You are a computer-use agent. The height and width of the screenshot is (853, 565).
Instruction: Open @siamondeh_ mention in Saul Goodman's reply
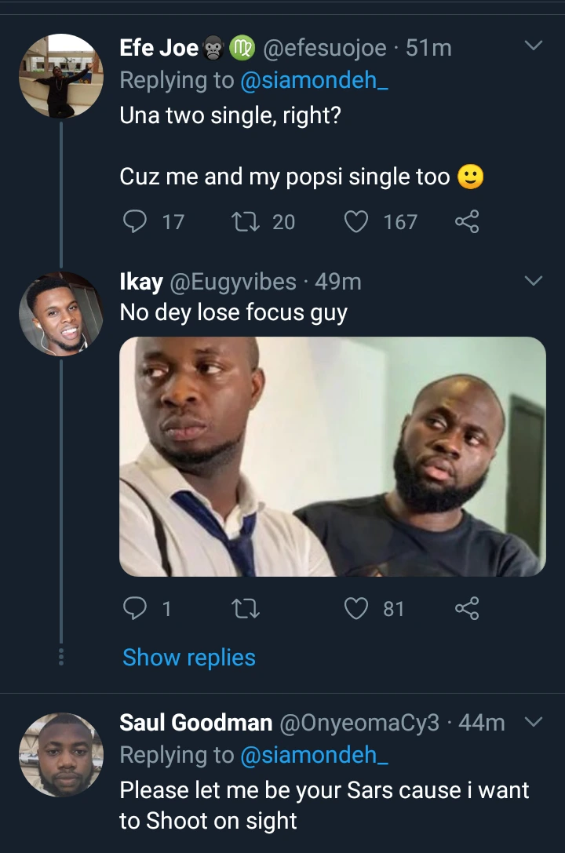click(x=314, y=755)
